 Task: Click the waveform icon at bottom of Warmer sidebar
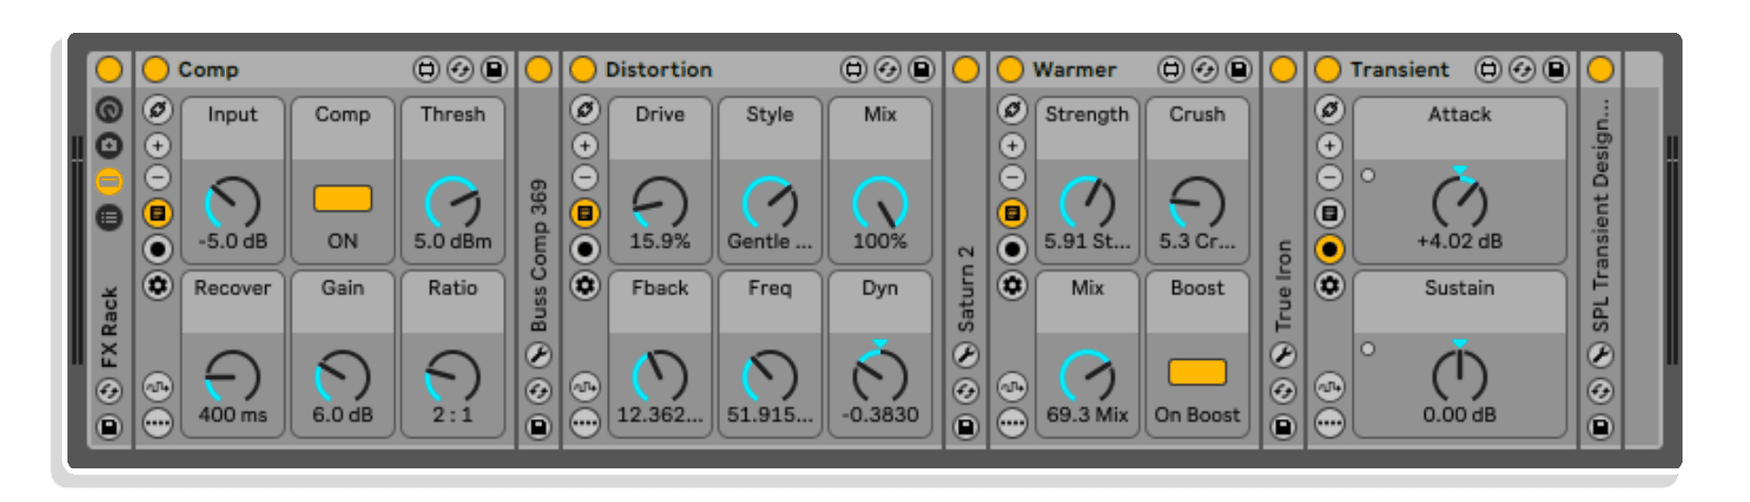(1012, 387)
